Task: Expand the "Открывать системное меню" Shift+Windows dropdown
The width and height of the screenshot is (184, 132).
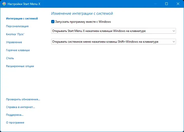Action: coord(114,42)
